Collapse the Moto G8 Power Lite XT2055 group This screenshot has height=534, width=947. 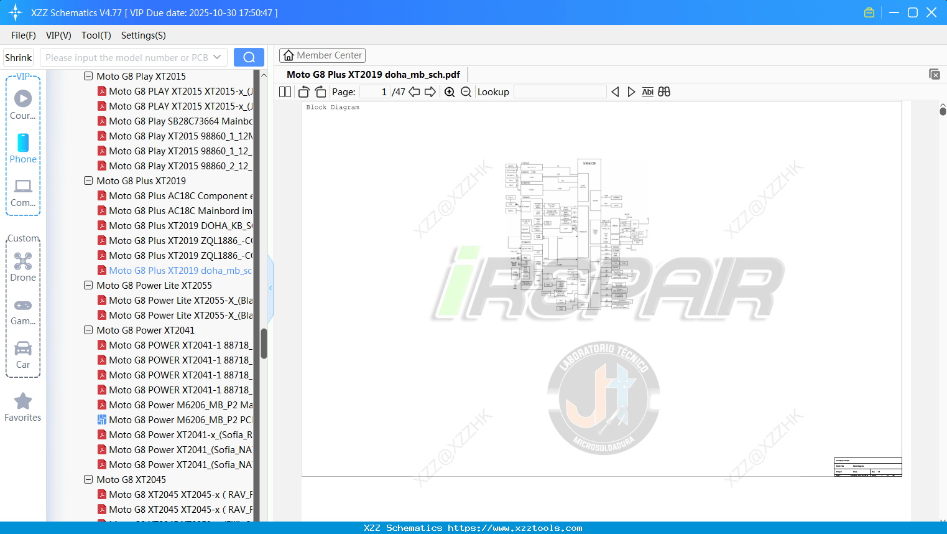(88, 285)
